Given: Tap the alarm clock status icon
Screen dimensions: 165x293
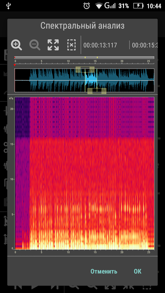Looking at the screenshot, I should pyautogui.click(x=87, y=6).
